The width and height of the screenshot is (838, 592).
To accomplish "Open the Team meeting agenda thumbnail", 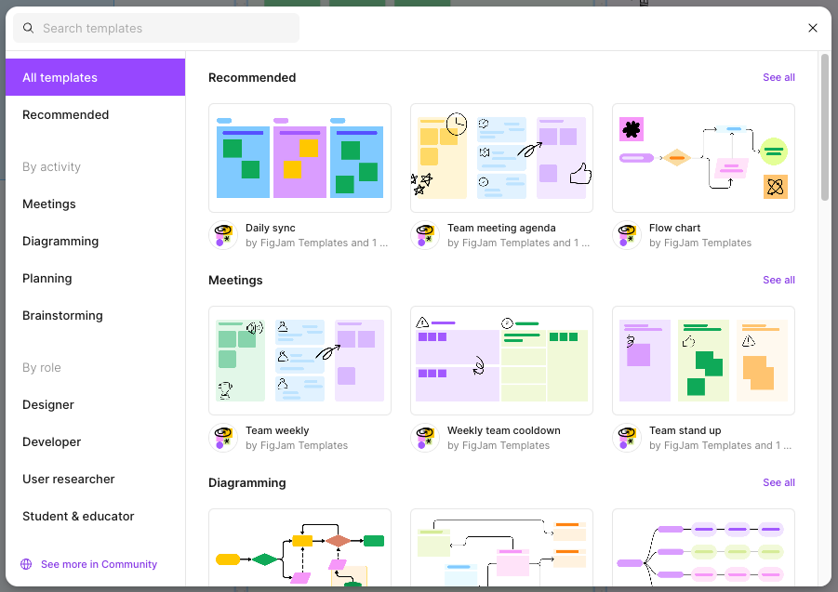I will 502,158.
